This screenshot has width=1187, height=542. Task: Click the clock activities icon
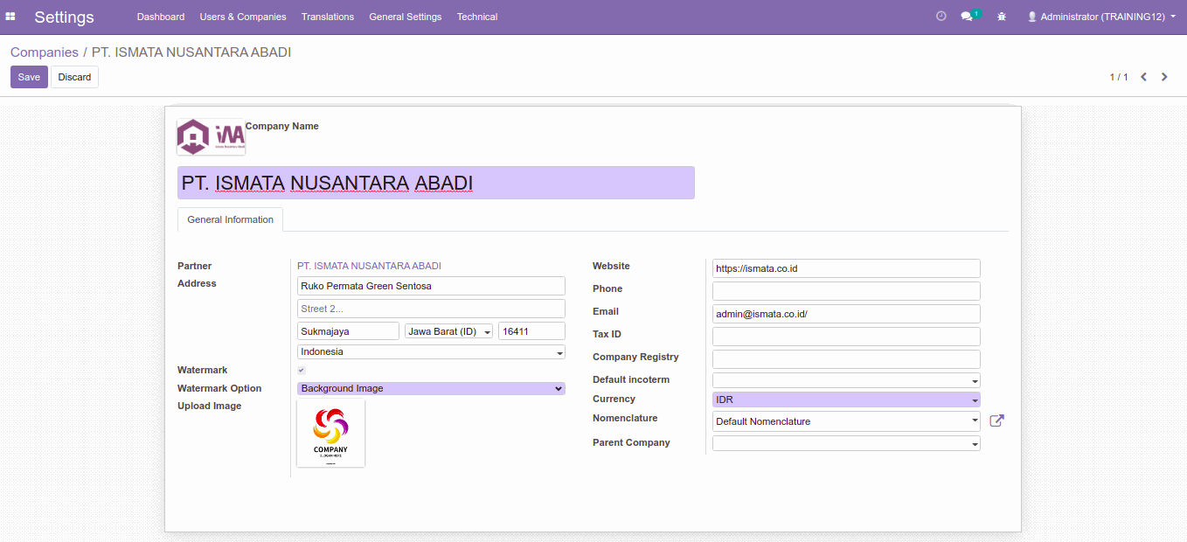coord(941,17)
